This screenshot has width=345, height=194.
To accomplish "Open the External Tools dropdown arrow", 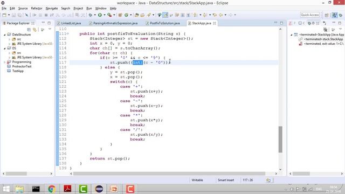I will pyautogui.click(x=114, y=15).
